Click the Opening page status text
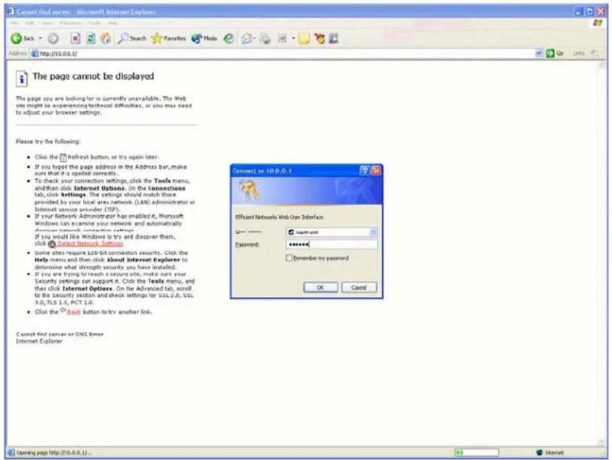 click(x=55, y=453)
